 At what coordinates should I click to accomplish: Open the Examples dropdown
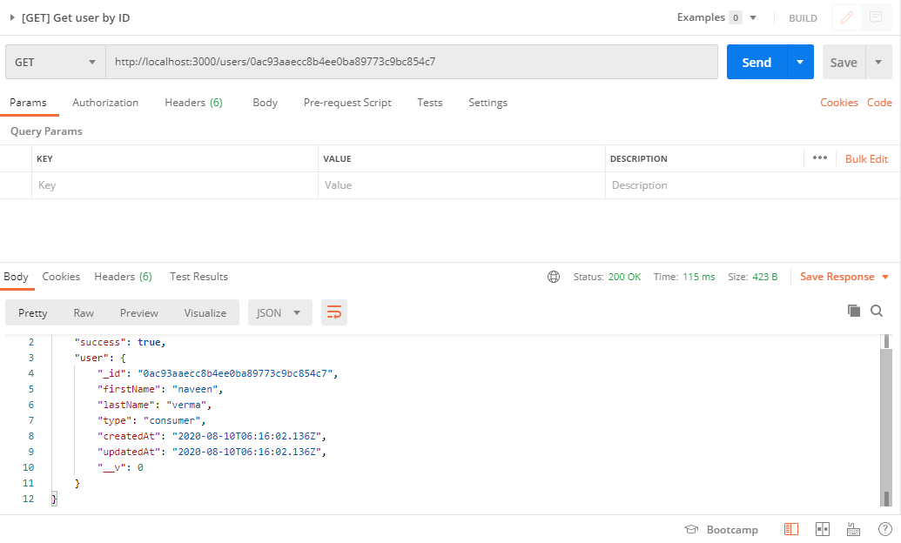click(716, 17)
